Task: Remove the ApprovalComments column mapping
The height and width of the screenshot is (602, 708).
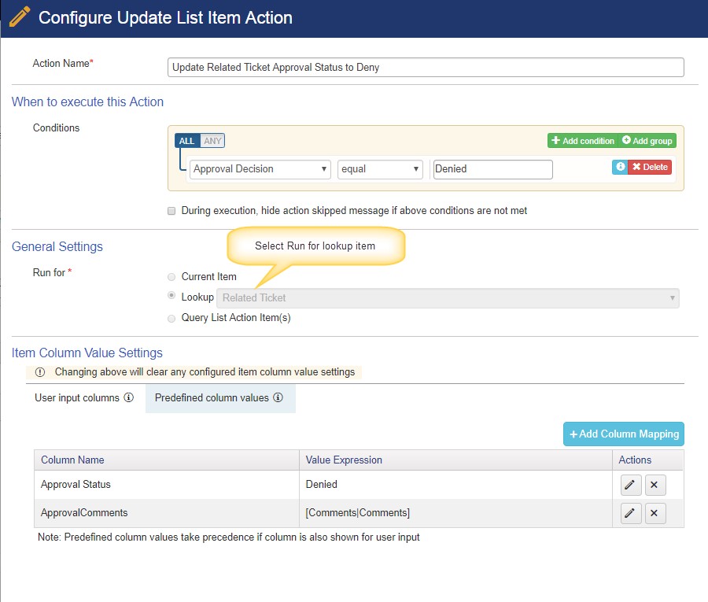Action: pyautogui.click(x=655, y=513)
